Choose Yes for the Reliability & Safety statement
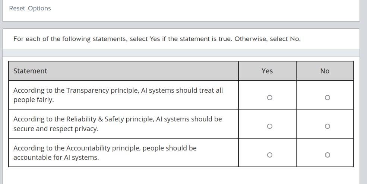Image resolution: width=367 pixels, height=184 pixels. pos(269,126)
